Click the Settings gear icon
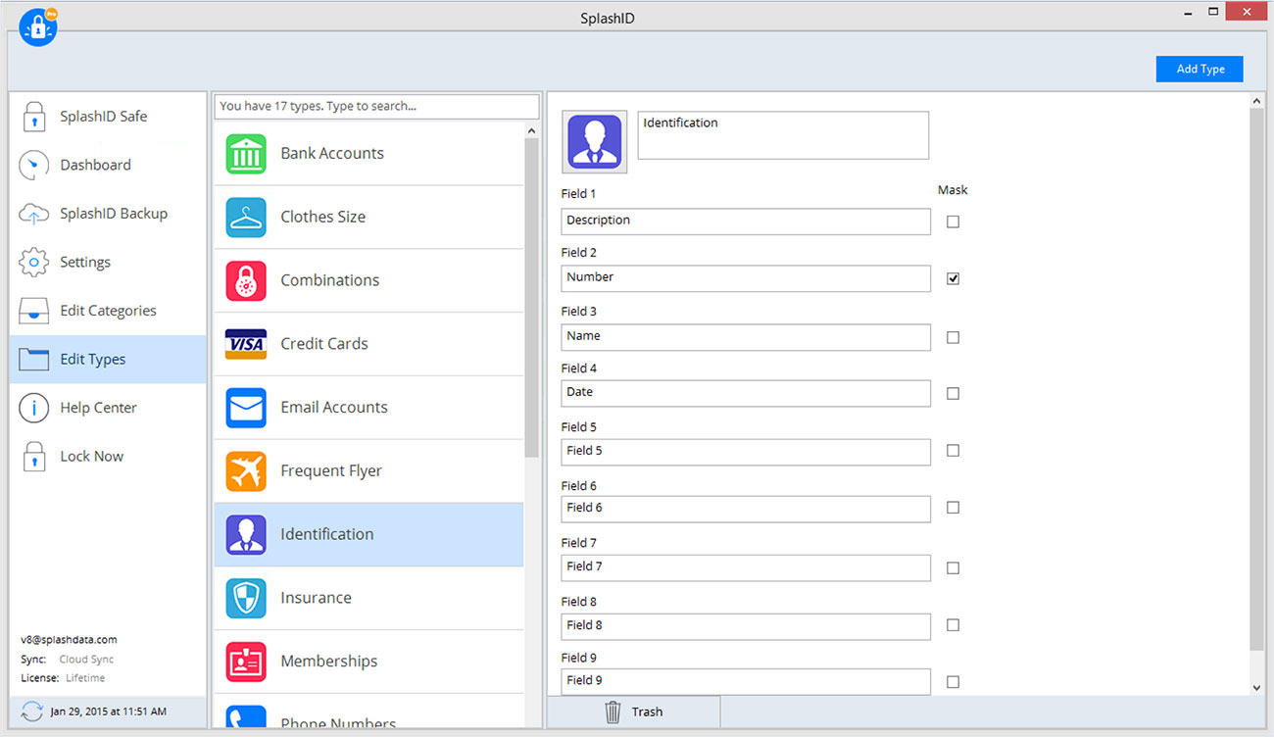1274x737 pixels. [34, 262]
